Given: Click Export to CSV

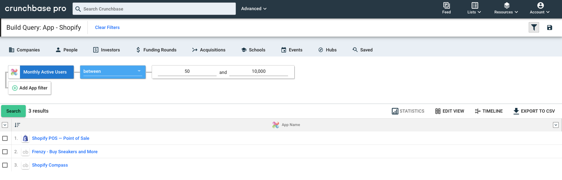Looking at the screenshot, I should (534, 111).
